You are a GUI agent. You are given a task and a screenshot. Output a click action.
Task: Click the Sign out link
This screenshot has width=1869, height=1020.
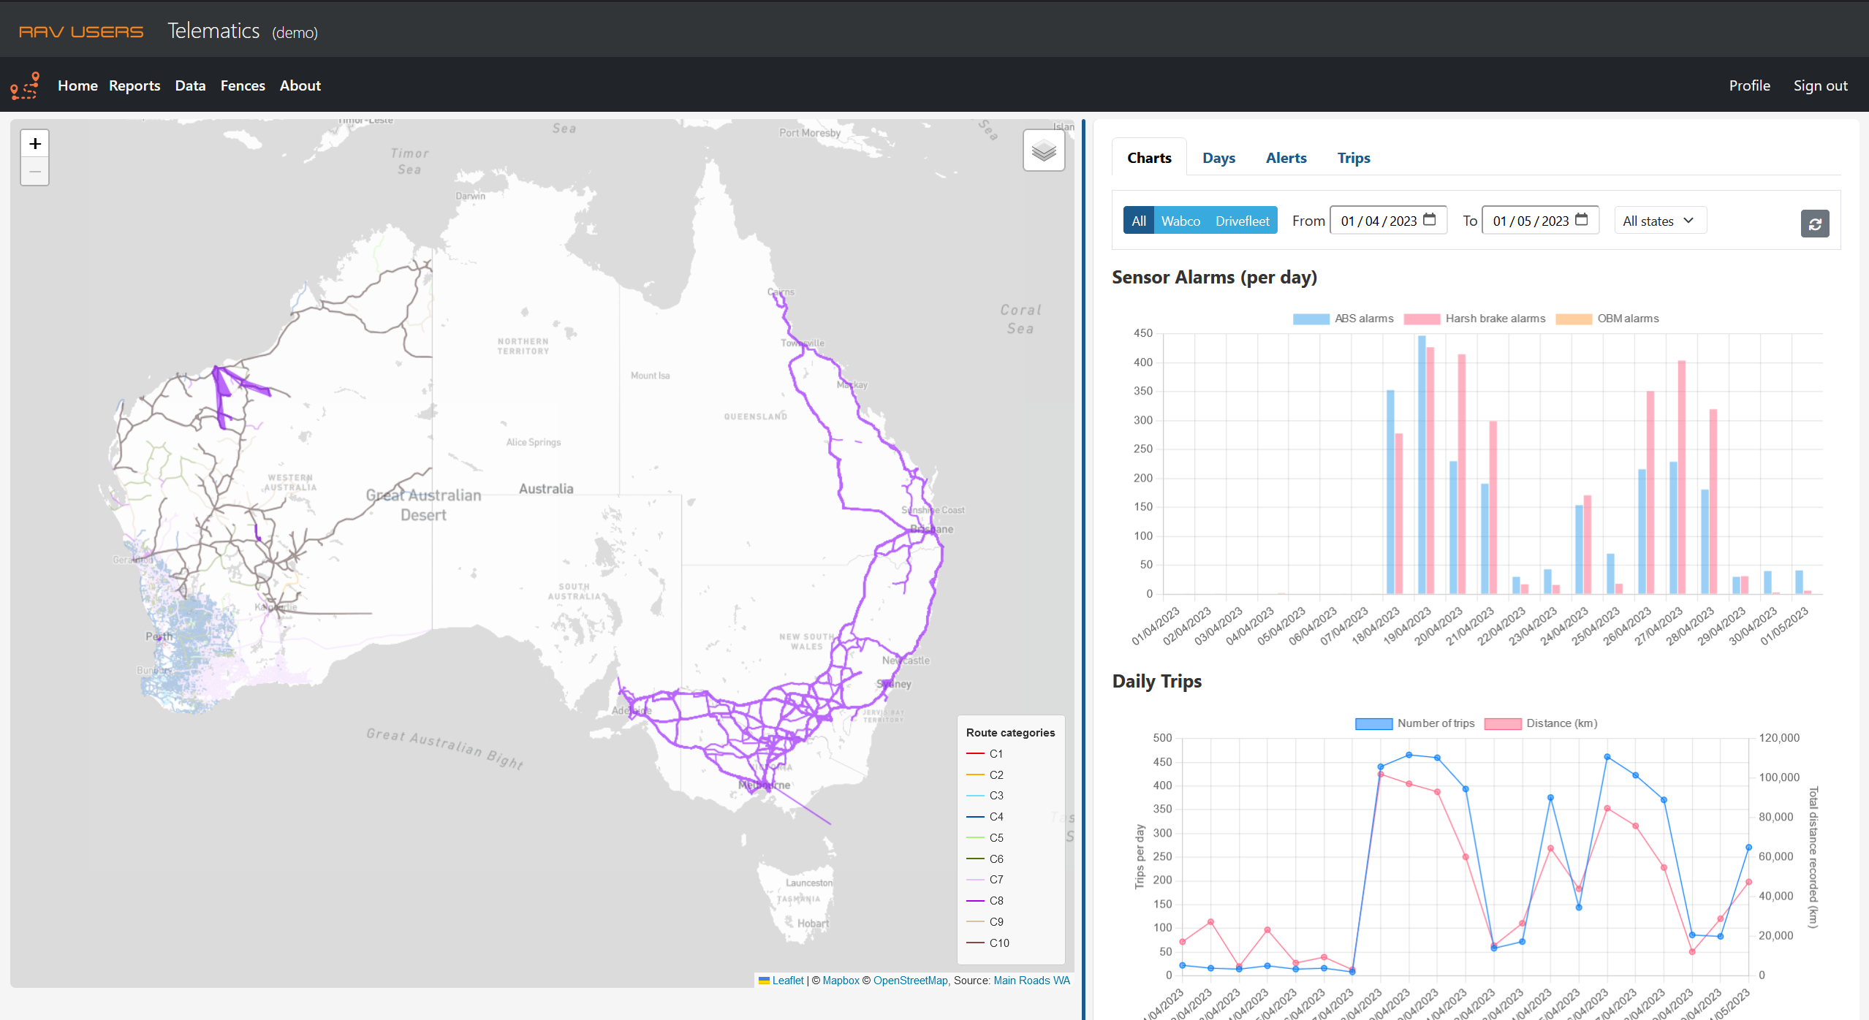pyautogui.click(x=1820, y=85)
